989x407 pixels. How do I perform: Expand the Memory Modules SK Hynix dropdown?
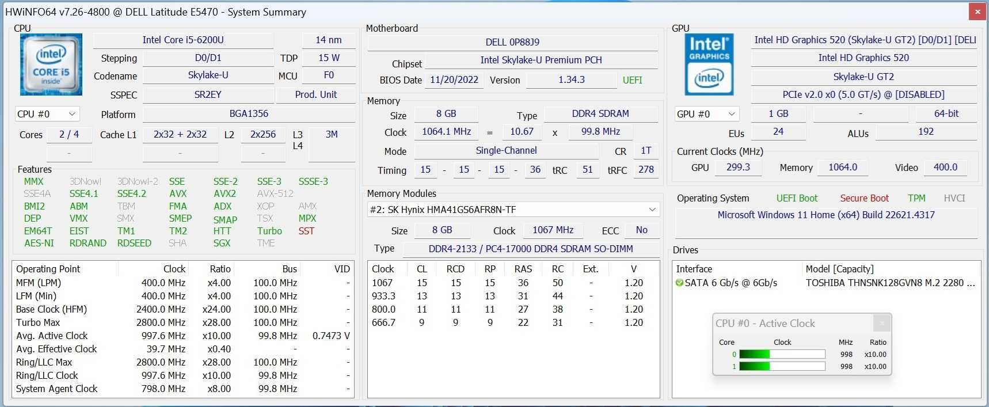click(513, 210)
